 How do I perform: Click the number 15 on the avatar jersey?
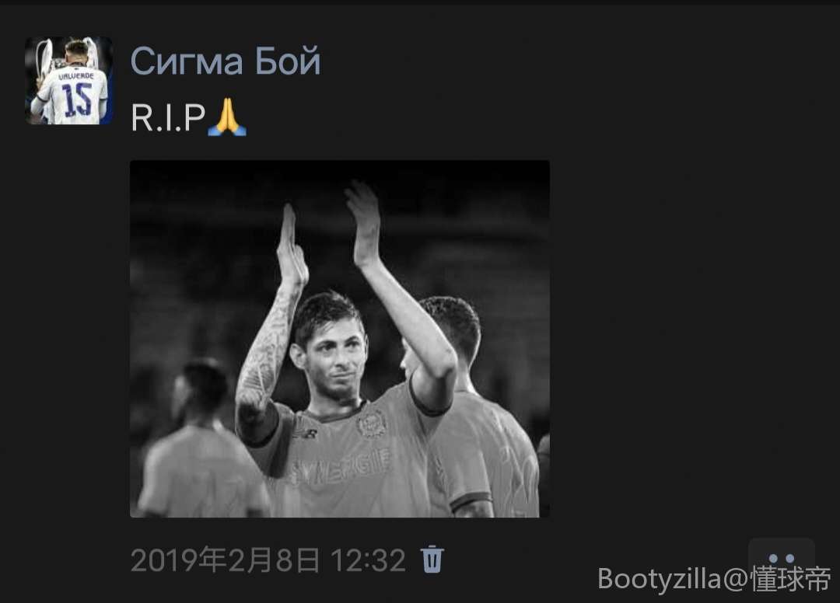77,99
